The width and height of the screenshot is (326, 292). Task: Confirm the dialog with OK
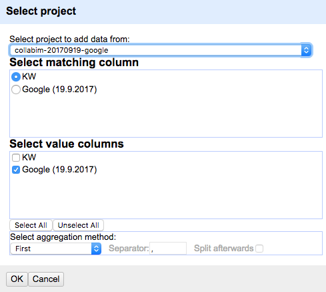(17, 279)
